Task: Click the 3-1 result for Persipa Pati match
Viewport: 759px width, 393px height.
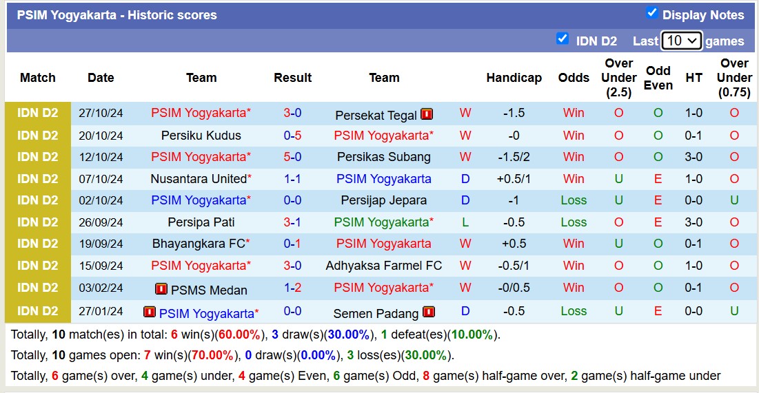Action: click(292, 222)
